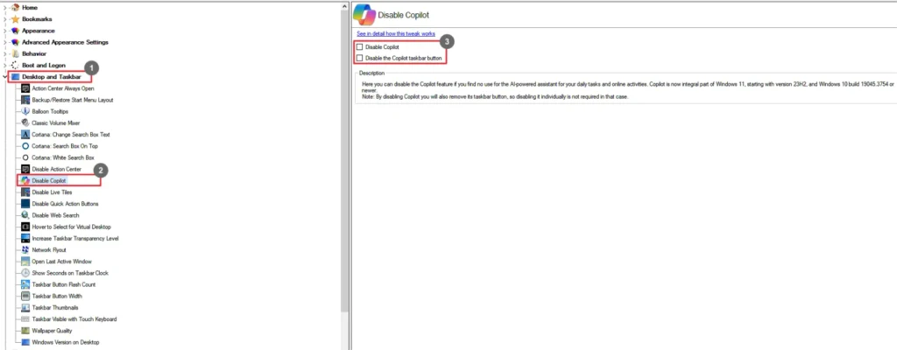Expand the Bookmarks tree node

pos(4,19)
